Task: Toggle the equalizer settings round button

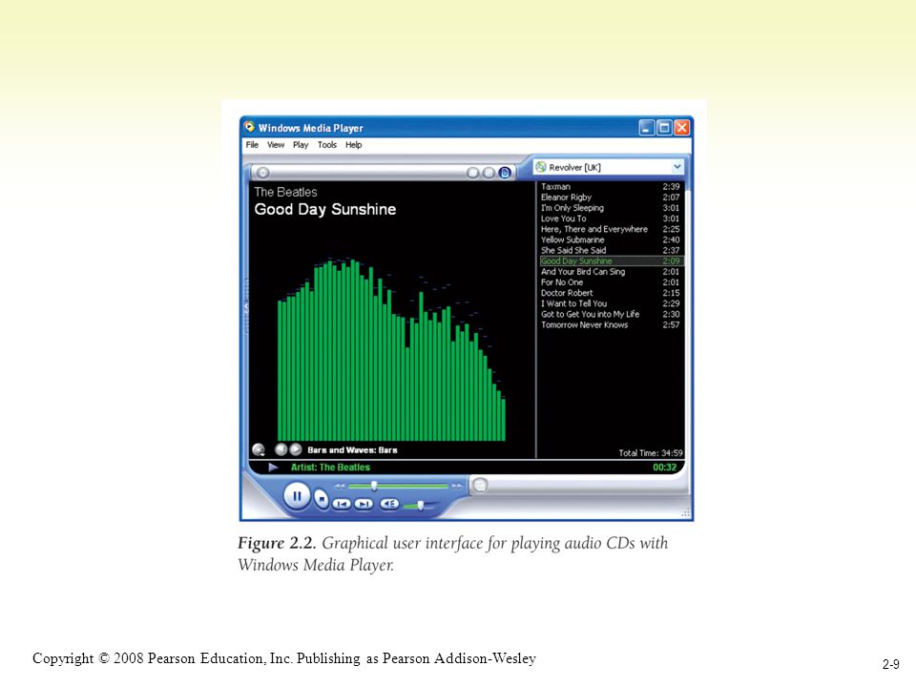Action: click(489, 173)
